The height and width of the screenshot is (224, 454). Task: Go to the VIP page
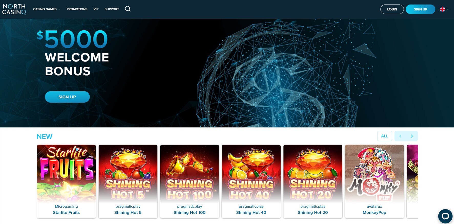[x=96, y=9]
